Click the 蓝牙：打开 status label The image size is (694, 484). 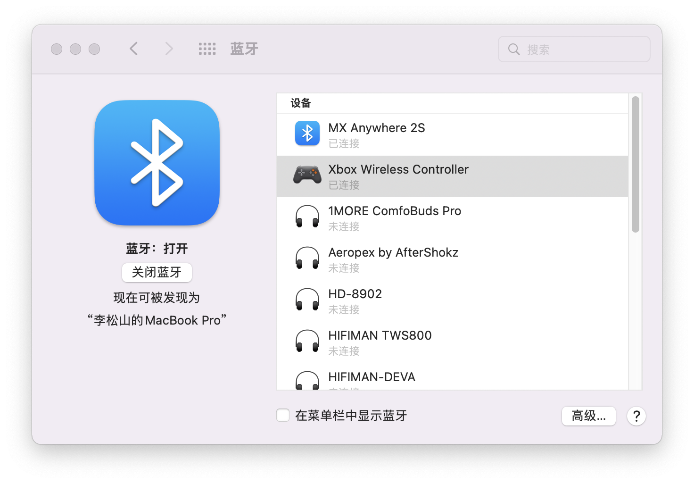tap(157, 249)
